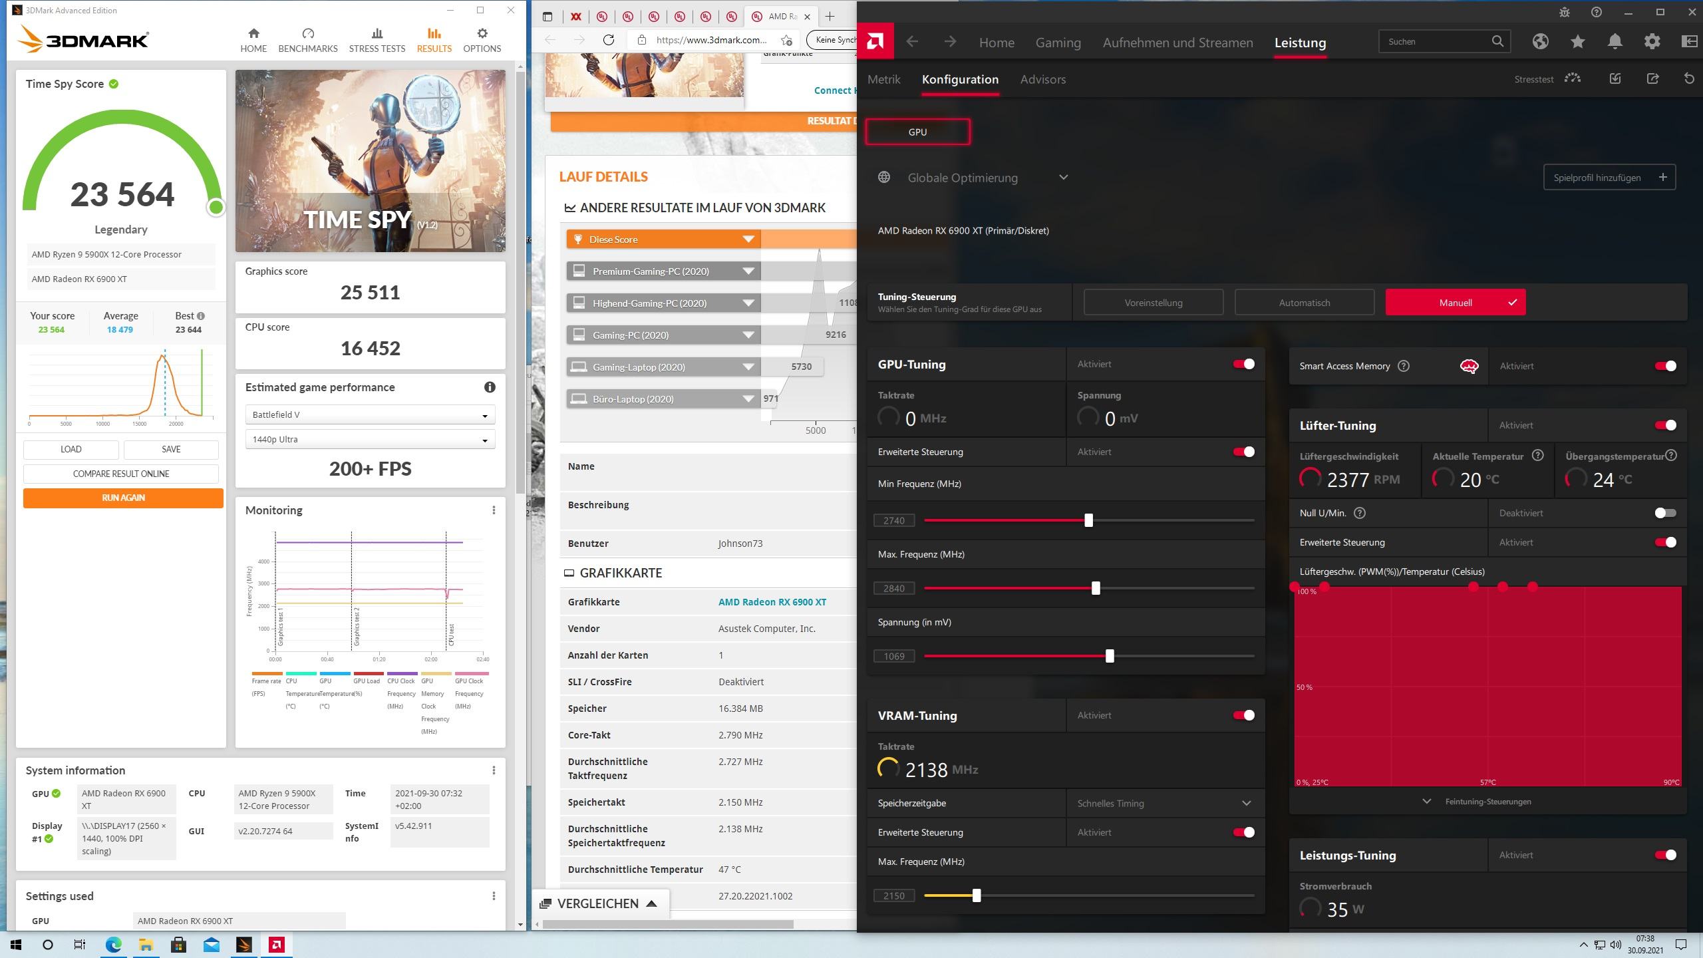Adjust Min Frequenz slider handle

point(1088,520)
